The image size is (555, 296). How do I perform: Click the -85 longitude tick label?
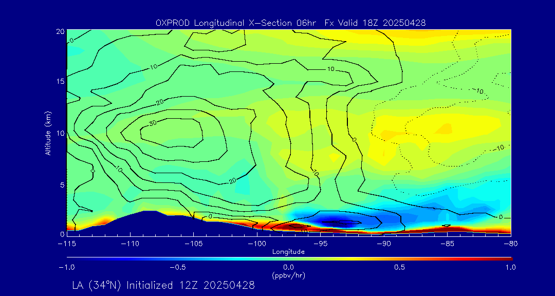point(448,244)
